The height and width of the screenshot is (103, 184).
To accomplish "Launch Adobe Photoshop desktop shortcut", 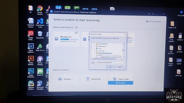I will tap(31, 73).
